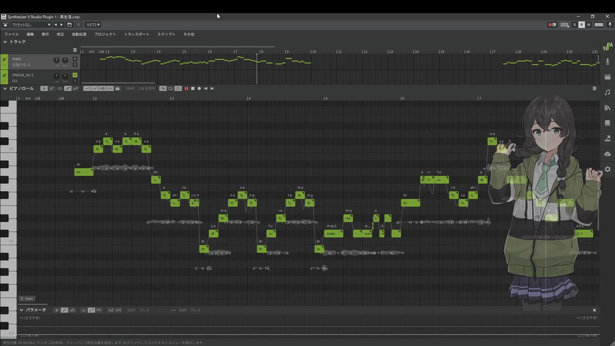
Task: Open the cloud license panel in sidebar
Action: tap(607, 154)
